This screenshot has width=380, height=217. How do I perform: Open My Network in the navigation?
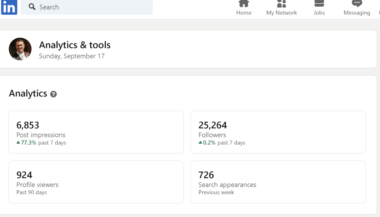click(x=281, y=8)
